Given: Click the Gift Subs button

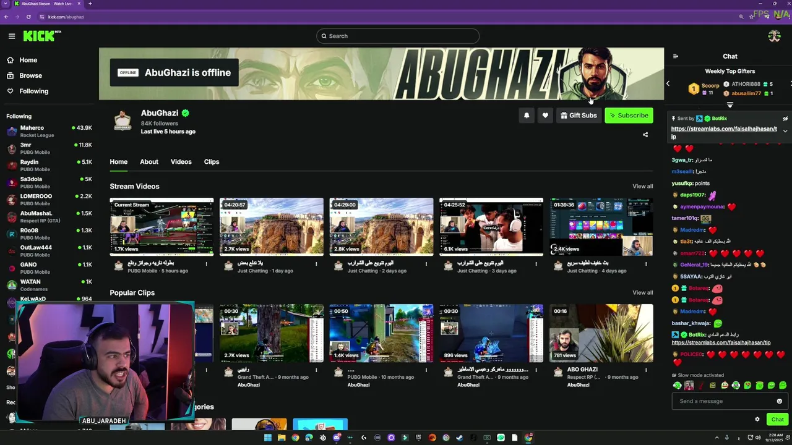Looking at the screenshot, I should (x=579, y=116).
